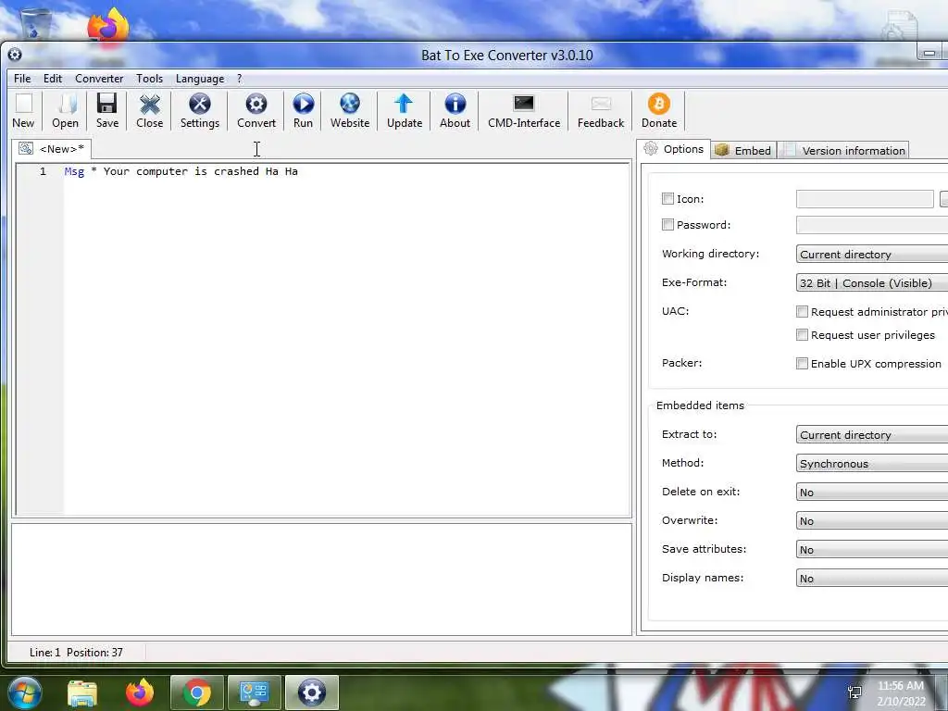This screenshot has width=948, height=711.
Task: Launch the CMD-Interface icon
Action: click(524, 111)
